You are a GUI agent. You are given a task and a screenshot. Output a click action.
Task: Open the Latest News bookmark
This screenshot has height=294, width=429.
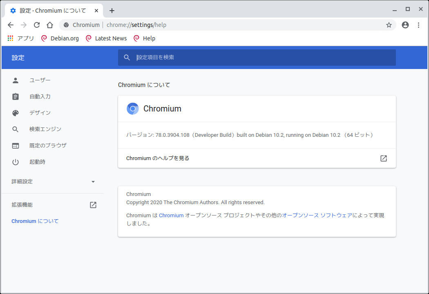click(x=106, y=38)
